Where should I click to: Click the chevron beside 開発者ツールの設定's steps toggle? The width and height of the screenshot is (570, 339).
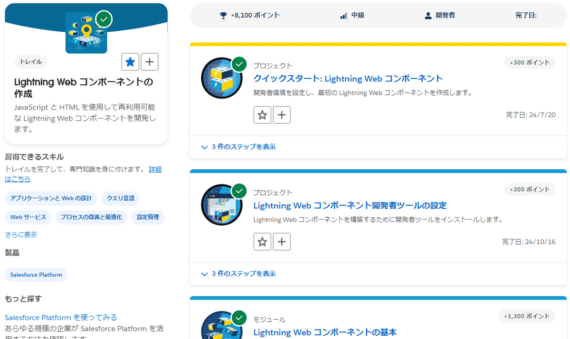point(204,275)
